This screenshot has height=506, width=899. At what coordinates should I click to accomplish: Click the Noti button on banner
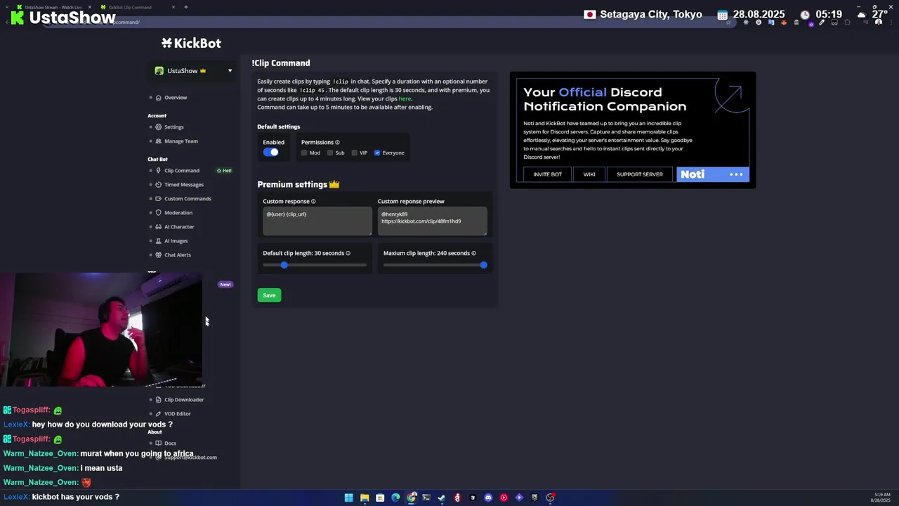[x=713, y=174]
